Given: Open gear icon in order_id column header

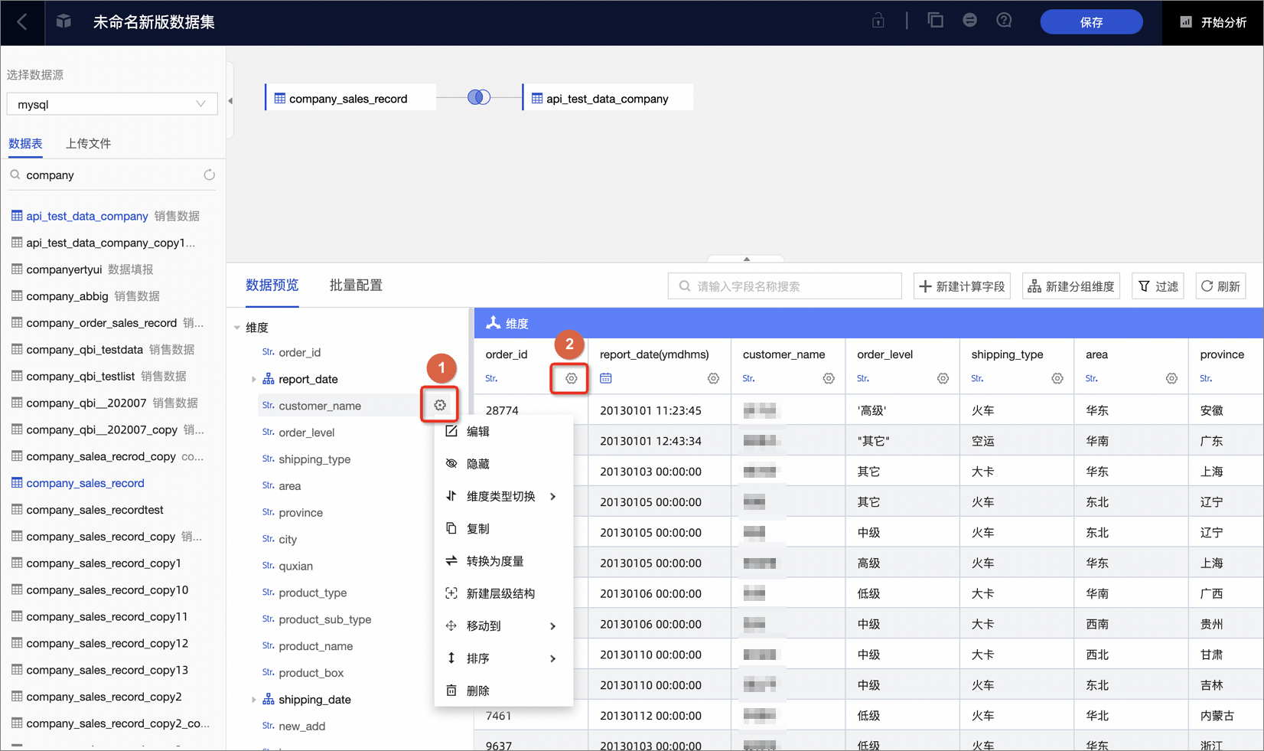Looking at the screenshot, I should pyautogui.click(x=571, y=378).
